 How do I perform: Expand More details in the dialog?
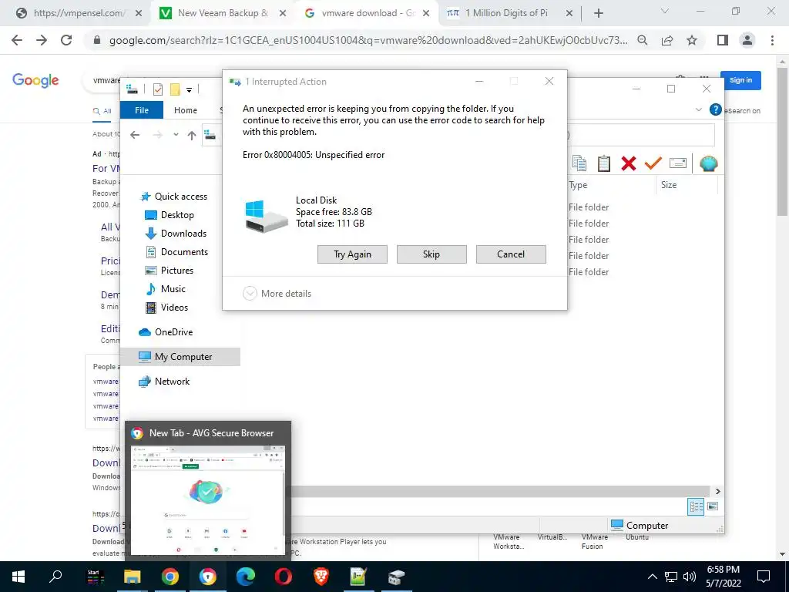(x=277, y=294)
